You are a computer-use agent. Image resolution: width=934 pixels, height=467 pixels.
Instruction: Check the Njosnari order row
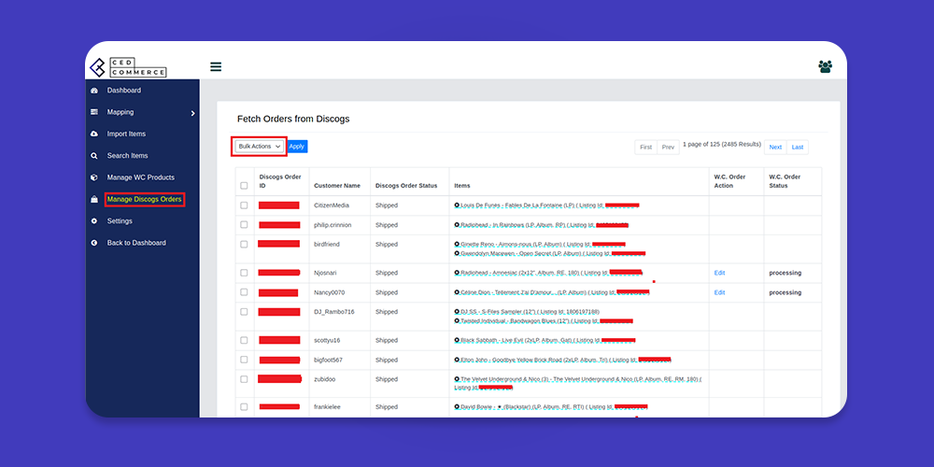tap(244, 273)
